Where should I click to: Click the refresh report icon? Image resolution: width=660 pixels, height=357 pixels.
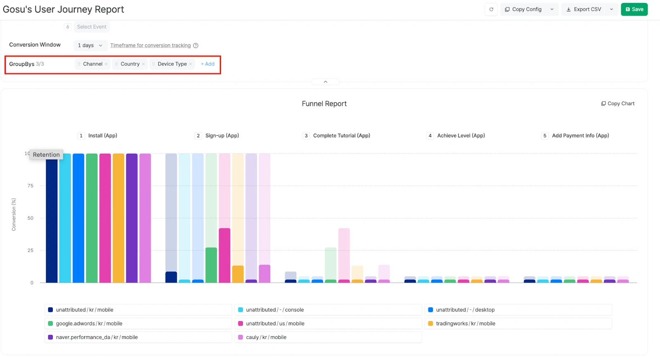(x=491, y=9)
